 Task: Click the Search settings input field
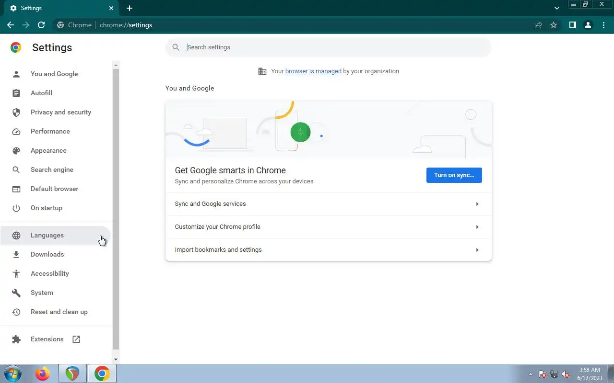point(328,47)
